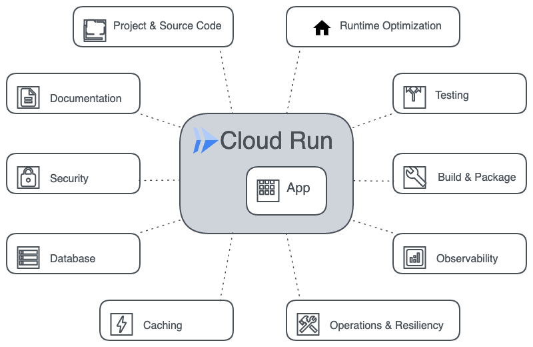Select the "Documentation" label text

[86, 98]
